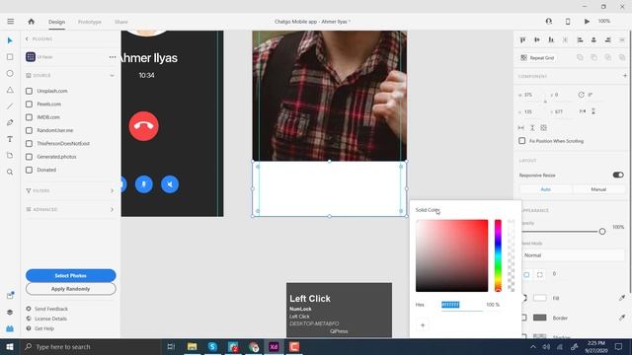Expand the Advanced section

pos(112,209)
